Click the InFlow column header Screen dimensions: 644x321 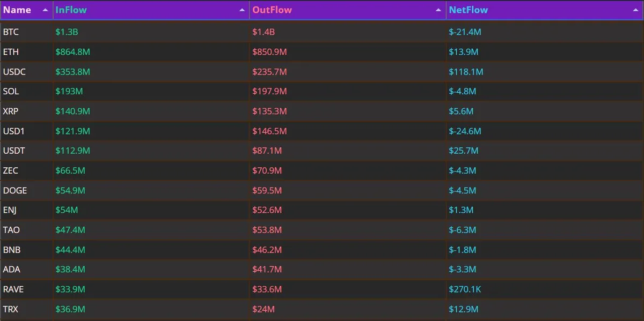151,10
